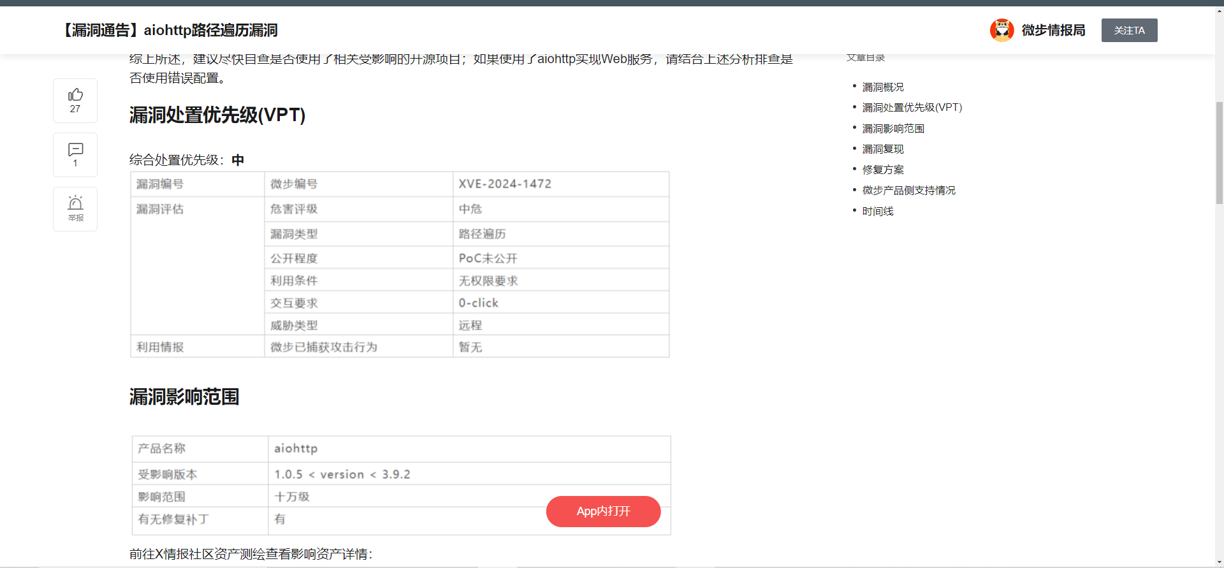
Task: Click the article title in header
Action: (x=169, y=30)
